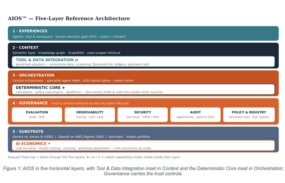Click the line starting 'governed adapters — enterprise data'
The image size is (285, 183).
tap(82, 65)
